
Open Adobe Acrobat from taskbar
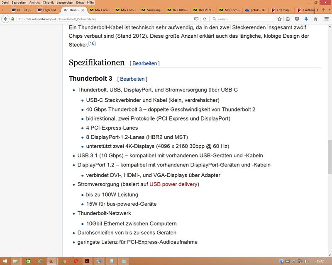[x=87, y=261]
